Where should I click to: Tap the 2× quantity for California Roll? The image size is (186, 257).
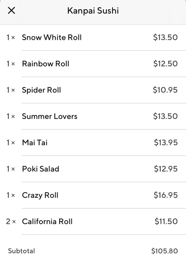11,222
